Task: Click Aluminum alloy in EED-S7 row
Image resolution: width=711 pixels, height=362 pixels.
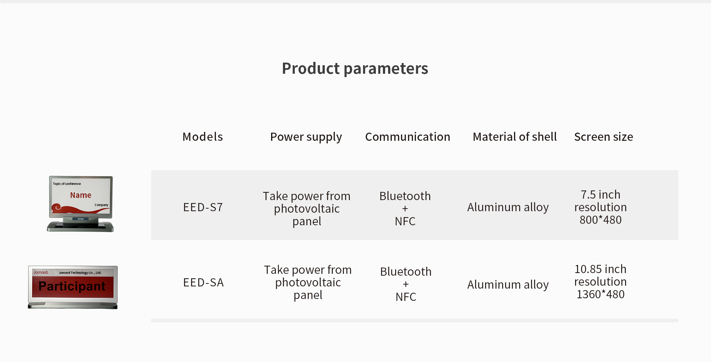Action: pyautogui.click(x=508, y=207)
